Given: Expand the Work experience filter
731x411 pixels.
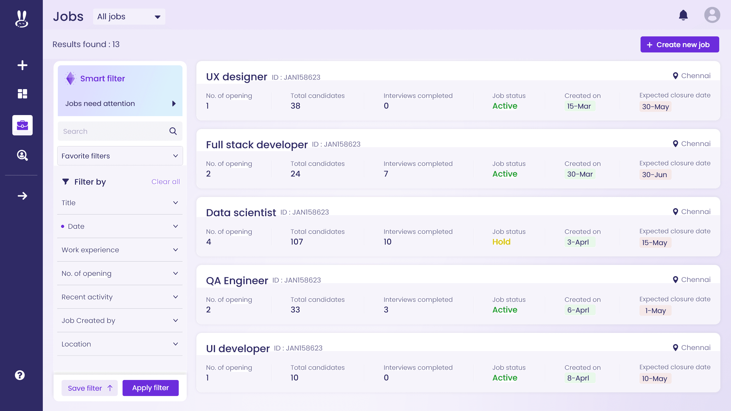Looking at the screenshot, I should [120, 250].
